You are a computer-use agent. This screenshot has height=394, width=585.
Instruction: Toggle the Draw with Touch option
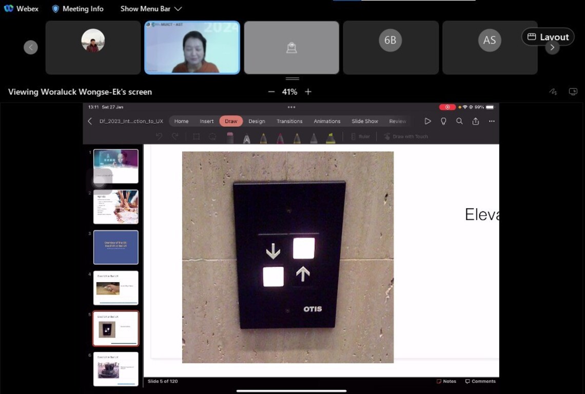coord(405,136)
